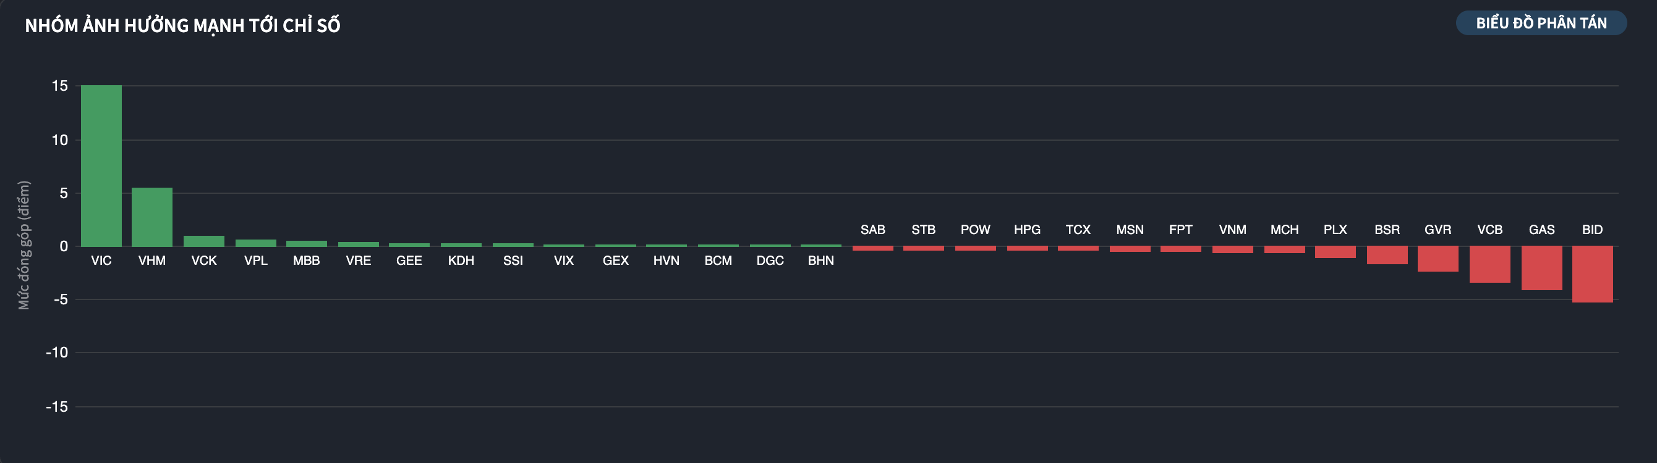Click the Biểu đồ phân tán button
This screenshot has height=463, width=1657.
1541,23
